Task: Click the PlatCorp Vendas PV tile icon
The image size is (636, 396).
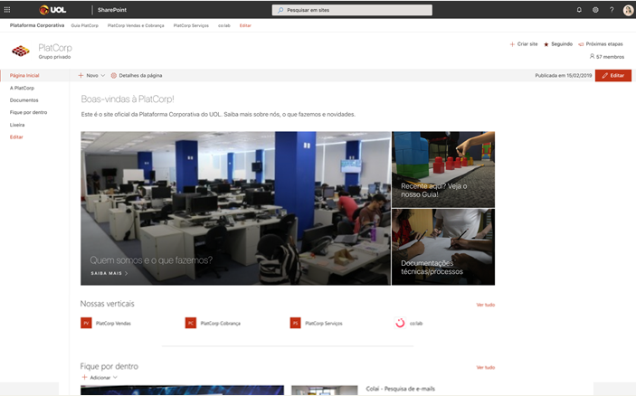Action: (86, 323)
